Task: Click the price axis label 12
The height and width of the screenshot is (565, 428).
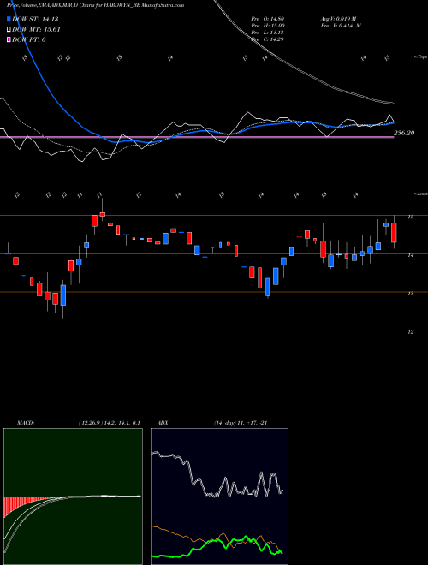Action: [x=410, y=332]
